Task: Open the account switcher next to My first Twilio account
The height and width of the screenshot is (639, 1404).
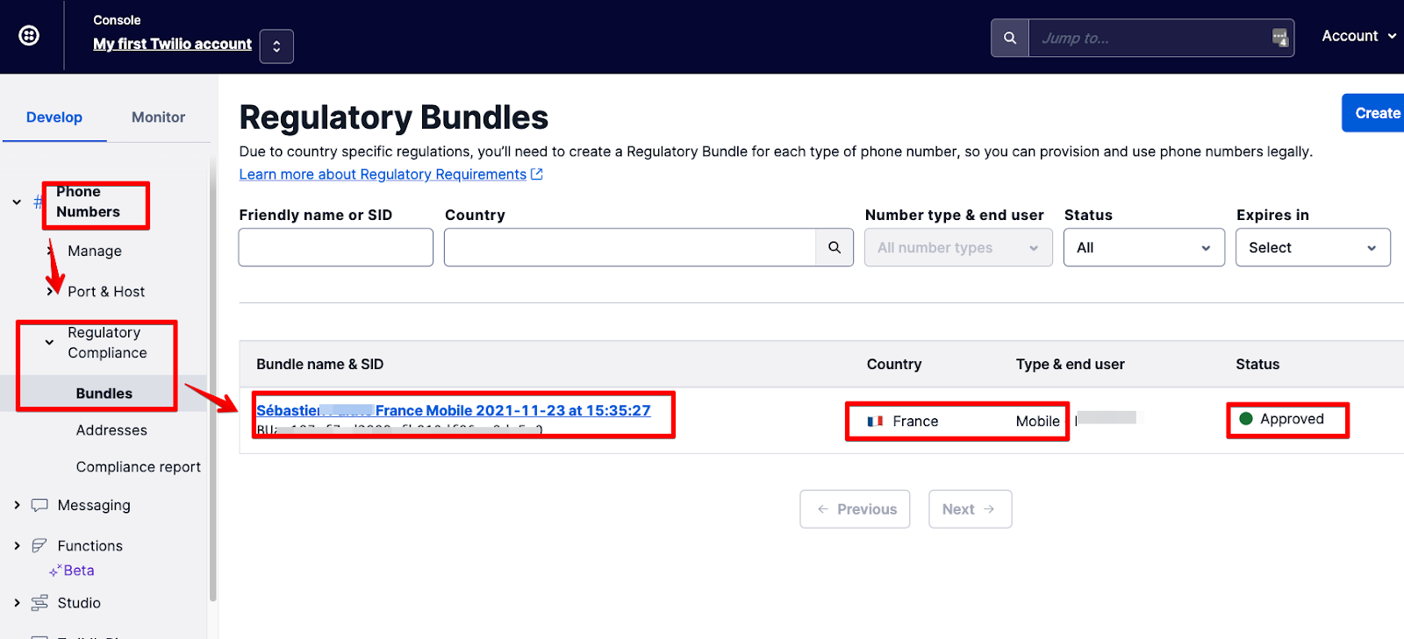Action: [x=276, y=46]
